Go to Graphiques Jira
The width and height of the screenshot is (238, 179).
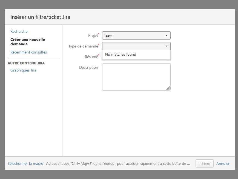[x=23, y=70]
